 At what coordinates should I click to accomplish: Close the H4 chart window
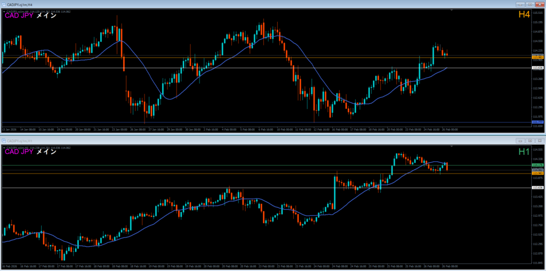coord(539,4)
